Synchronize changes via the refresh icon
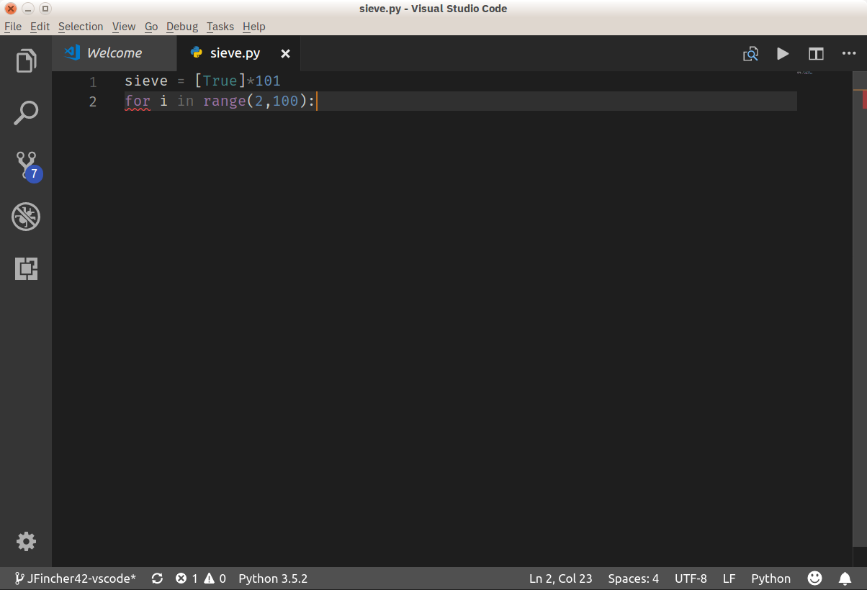This screenshot has width=867, height=590. click(157, 578)
